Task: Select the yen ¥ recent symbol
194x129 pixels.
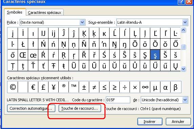Action: coord(53,87)
